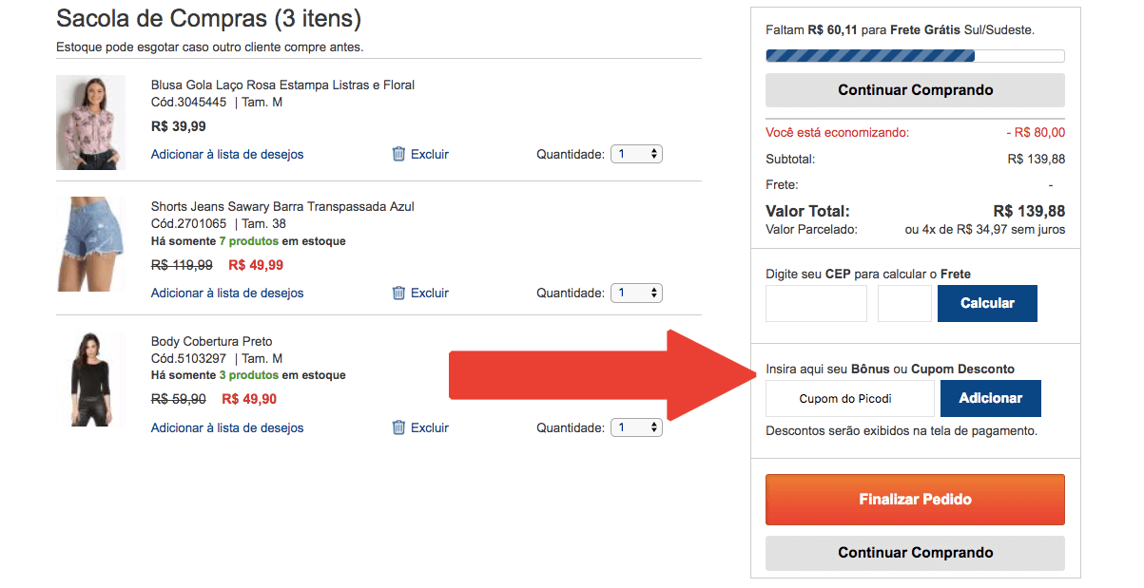The height and width of the screenshot is (588, 1144).
Task: Open quantity dropdown for Blusa Gola Laço
Action: click(x=636, y=154)
